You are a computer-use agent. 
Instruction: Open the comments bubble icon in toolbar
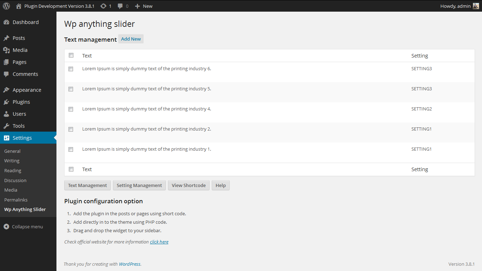120,6
